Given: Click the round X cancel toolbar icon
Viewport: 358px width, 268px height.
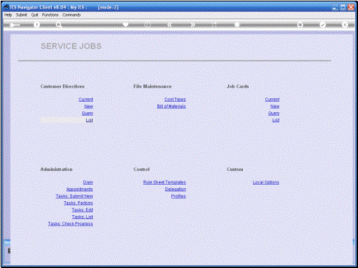Looking at the screenshot, I should 345,24.
